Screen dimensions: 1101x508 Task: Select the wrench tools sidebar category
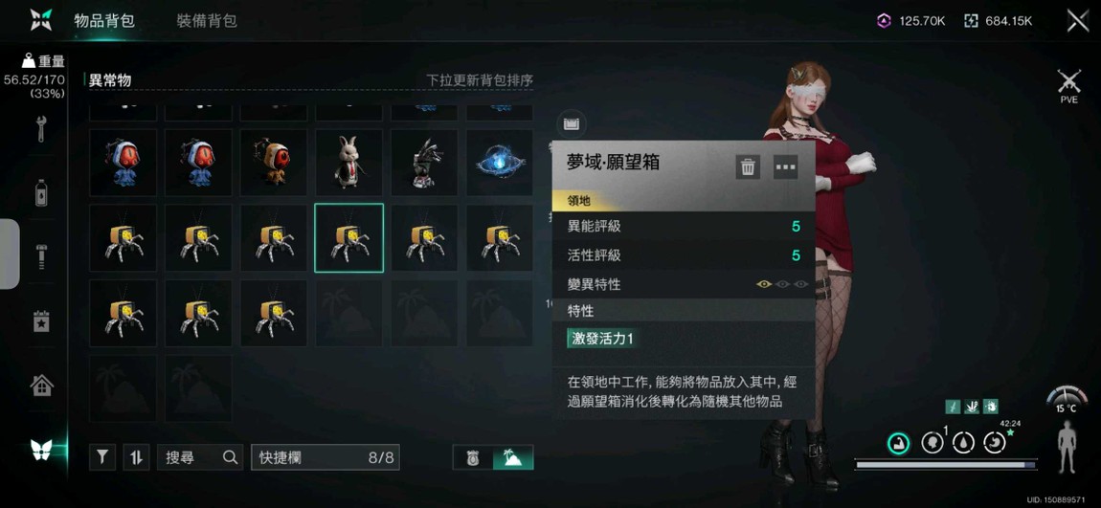41,129
